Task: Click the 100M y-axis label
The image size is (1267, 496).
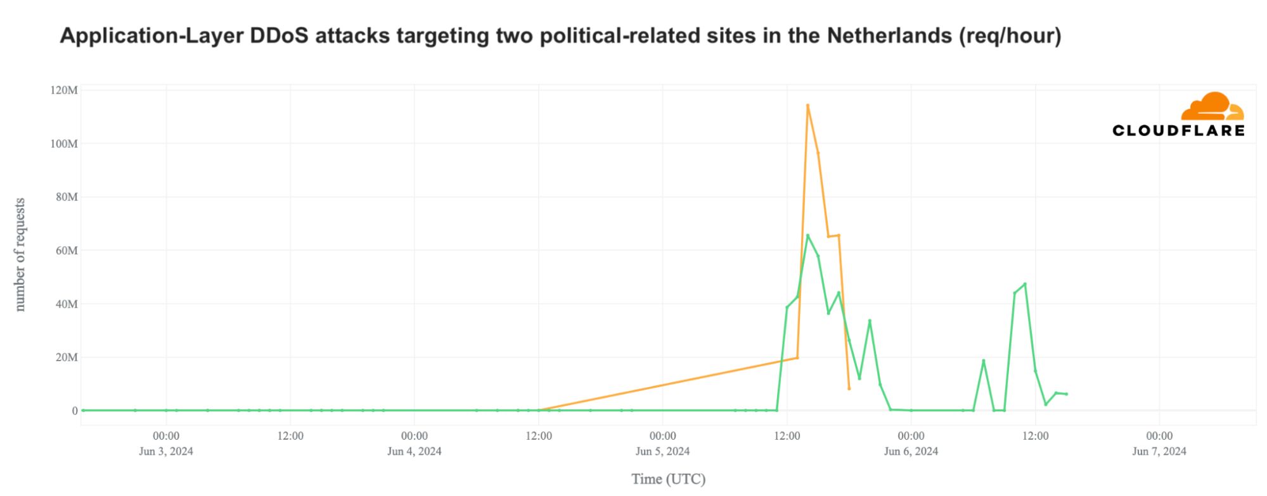Action: click(64, 144)
